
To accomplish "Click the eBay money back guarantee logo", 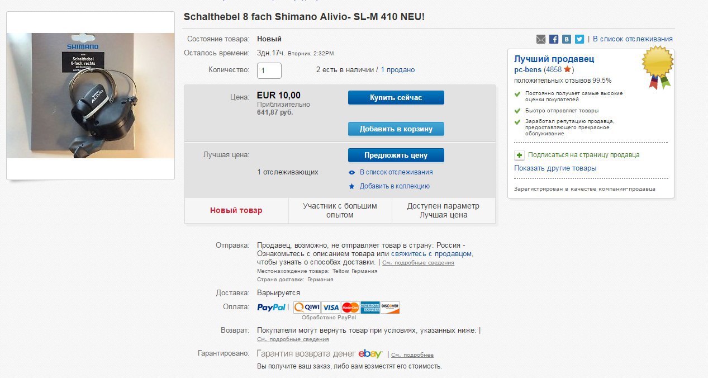I will 370,353.
